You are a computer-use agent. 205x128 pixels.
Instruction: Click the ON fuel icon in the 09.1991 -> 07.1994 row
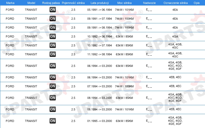[52, 18]
